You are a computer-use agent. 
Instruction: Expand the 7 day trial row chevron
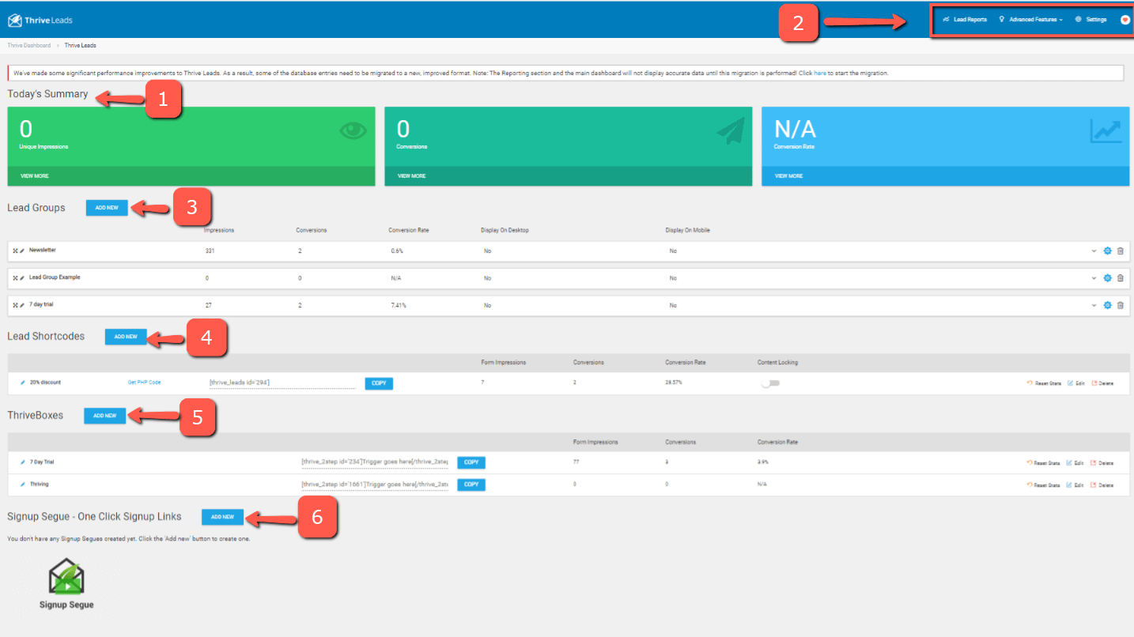1094,304
